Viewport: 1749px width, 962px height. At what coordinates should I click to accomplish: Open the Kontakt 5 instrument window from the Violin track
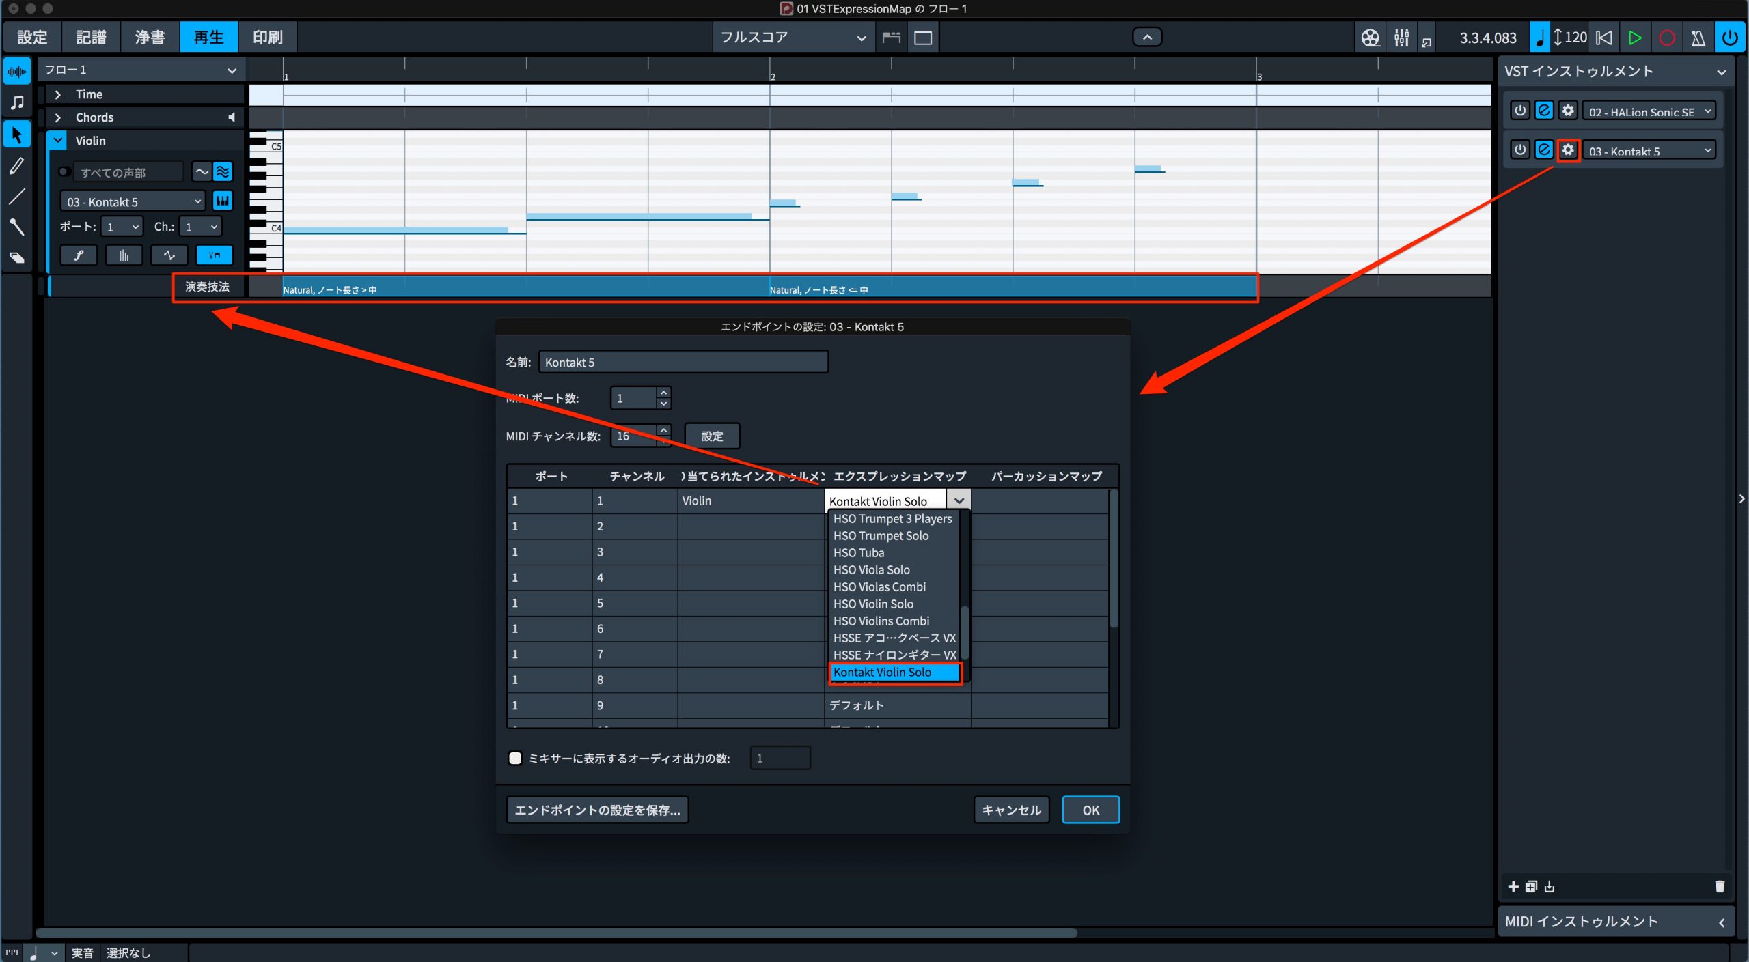222,201
